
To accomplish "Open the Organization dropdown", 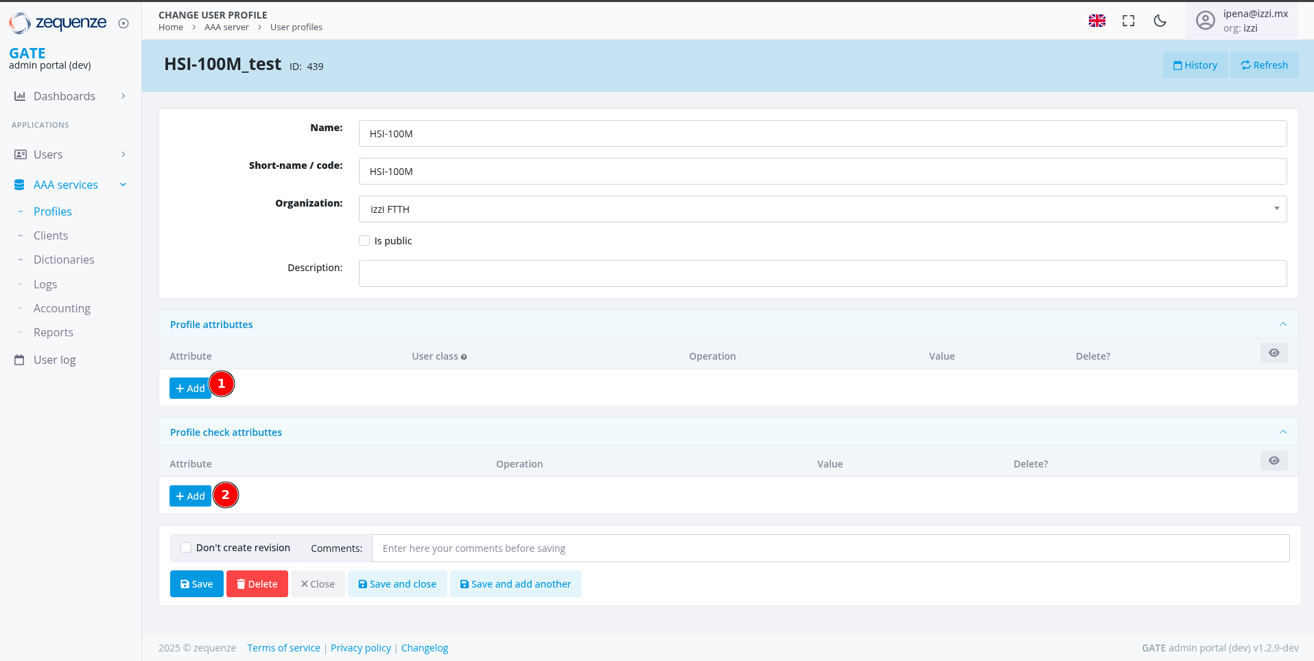I will pyautogui.click(x=822, y=209).
